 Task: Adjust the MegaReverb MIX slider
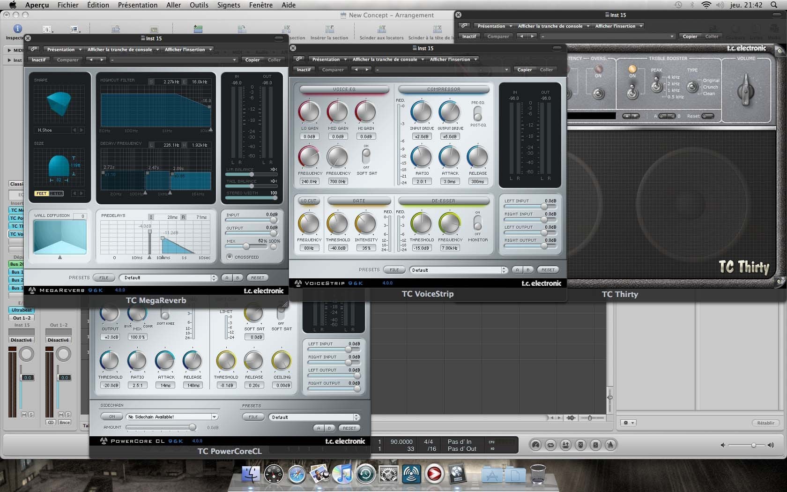(246, 246)
